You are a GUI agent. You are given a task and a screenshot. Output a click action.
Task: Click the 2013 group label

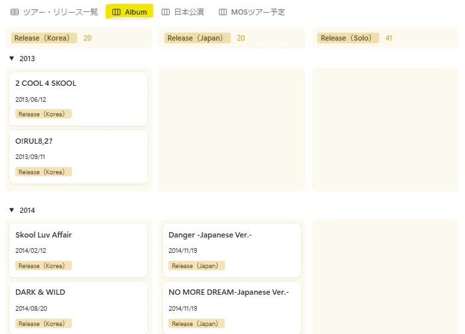click(27, 59)
